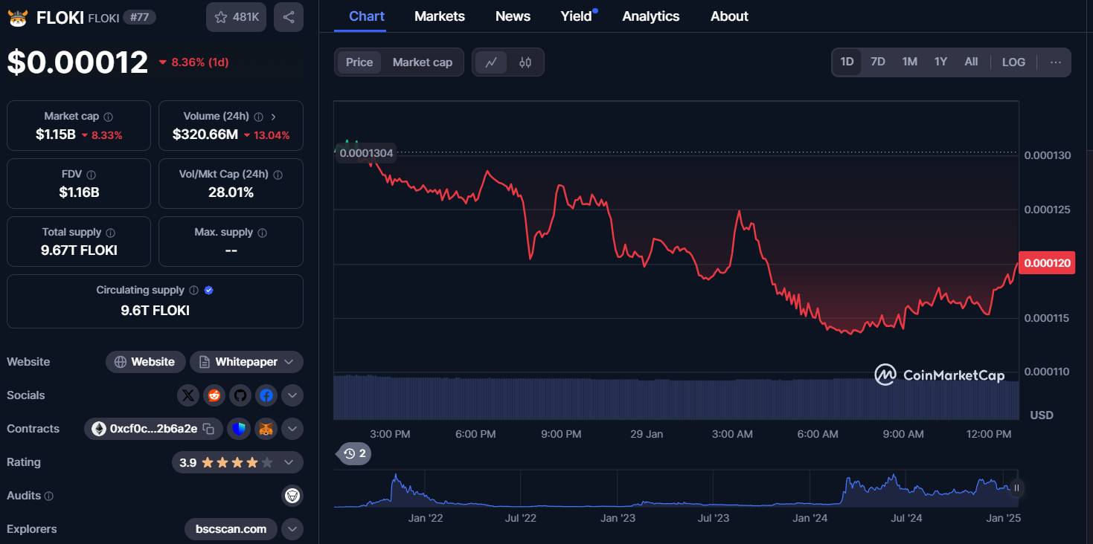
Task: Open the Markets tab
Action: pyautogui.click(x=440, y=16)
